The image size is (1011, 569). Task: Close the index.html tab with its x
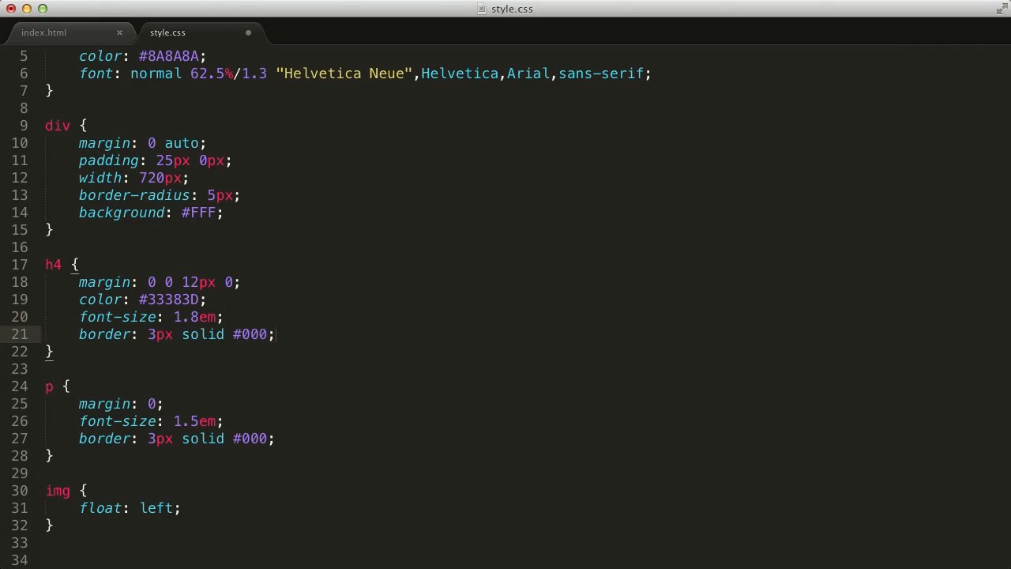119,32
